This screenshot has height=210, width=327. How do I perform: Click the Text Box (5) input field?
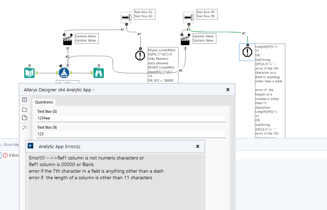(x=131, y=118)
